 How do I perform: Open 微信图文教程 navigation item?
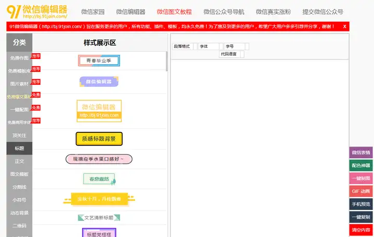pos(174,12)
